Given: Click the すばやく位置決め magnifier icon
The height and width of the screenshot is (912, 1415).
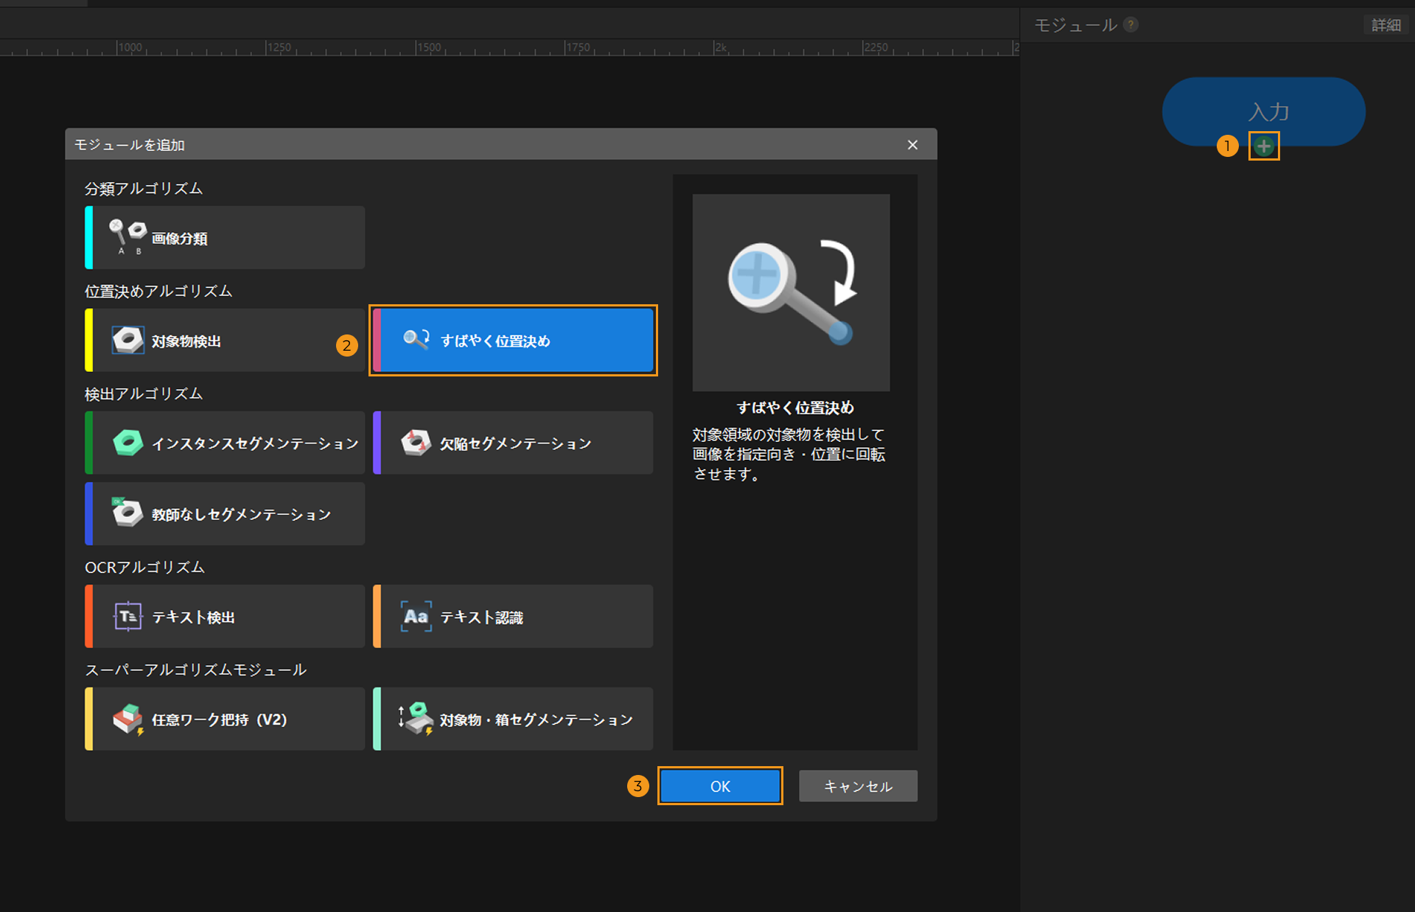Looking at the screenshot, I should point(416,339).
